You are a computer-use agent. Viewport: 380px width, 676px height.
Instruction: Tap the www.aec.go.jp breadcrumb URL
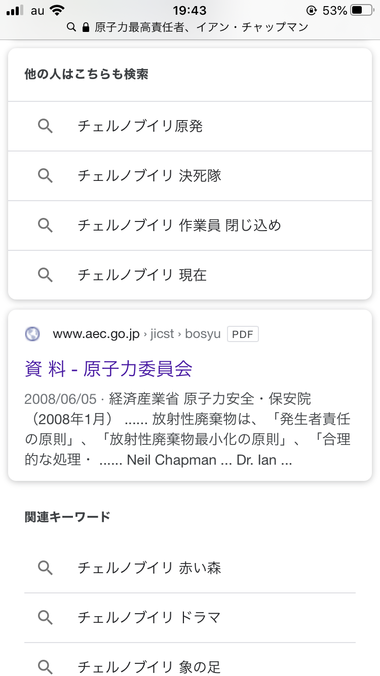(96, 334)
